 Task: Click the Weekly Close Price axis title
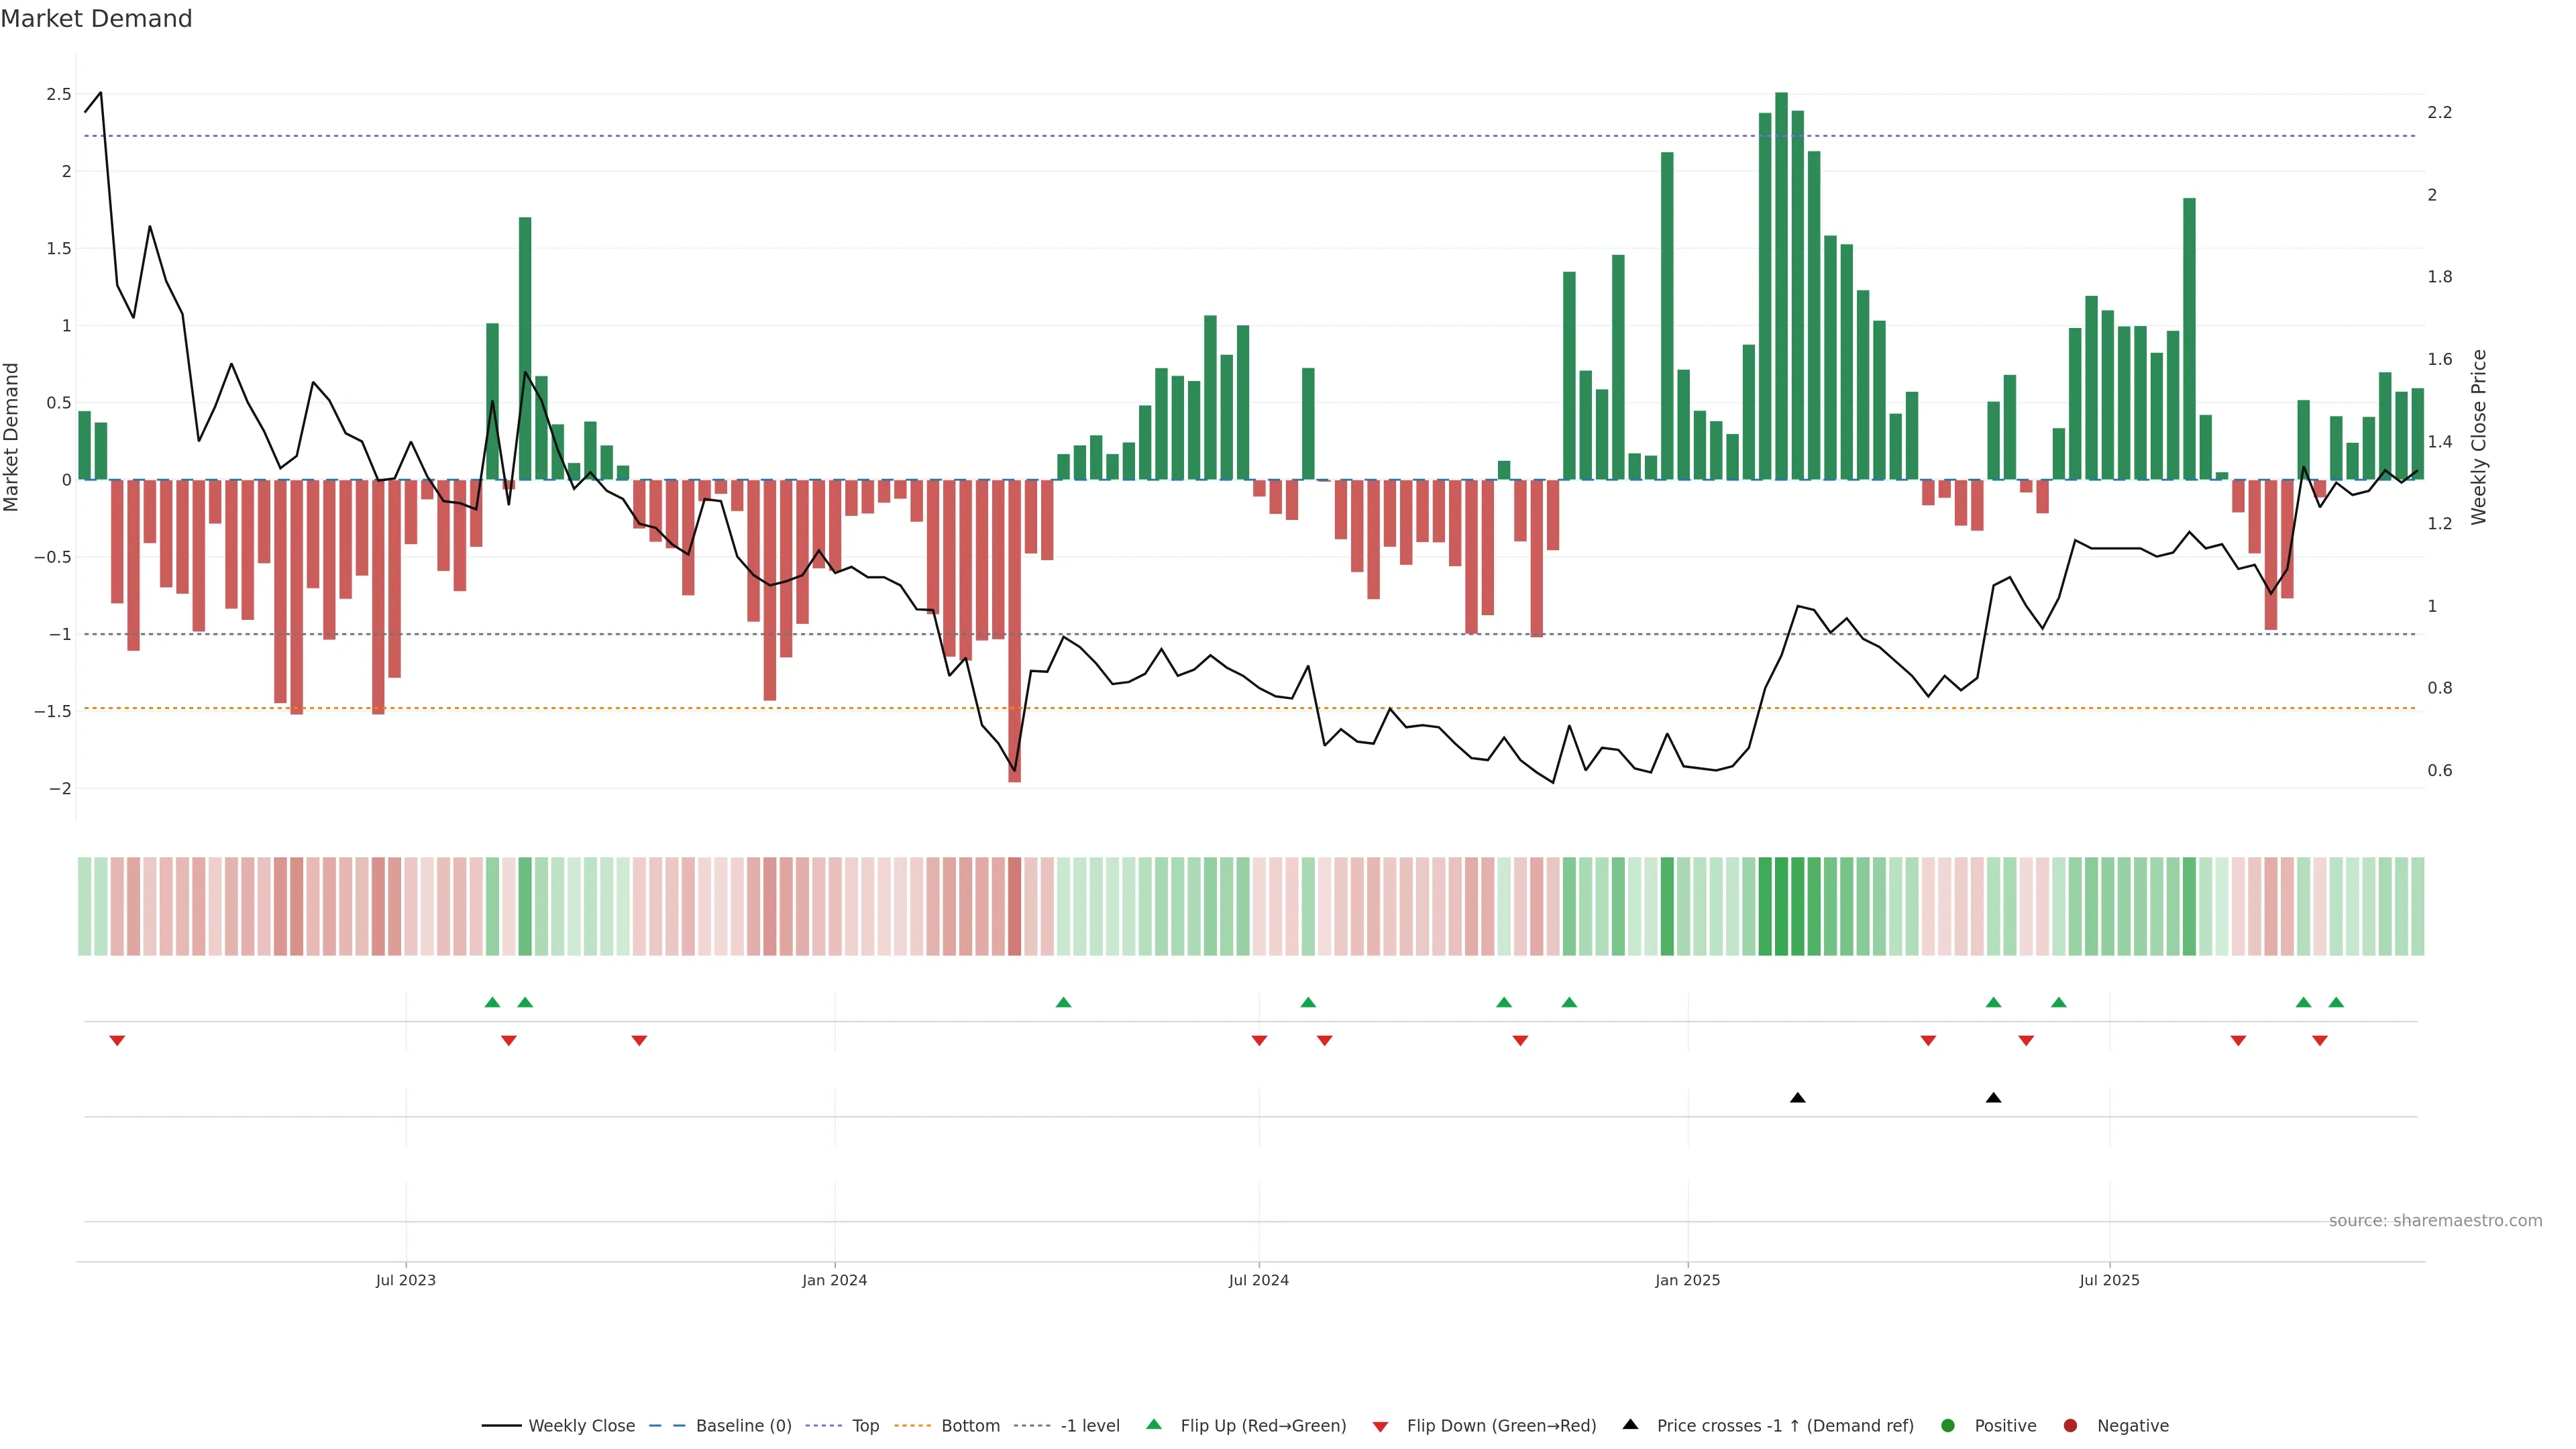pos(2478,437)
